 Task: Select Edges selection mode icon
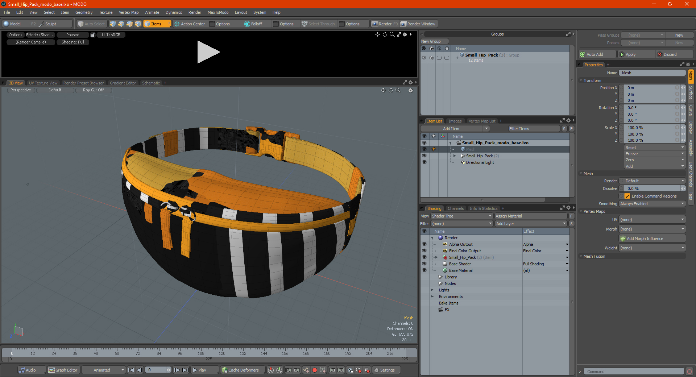pyautogui.click(x=121, y=24)
